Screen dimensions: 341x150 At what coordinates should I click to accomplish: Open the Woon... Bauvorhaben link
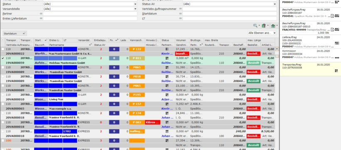[40, 100]
